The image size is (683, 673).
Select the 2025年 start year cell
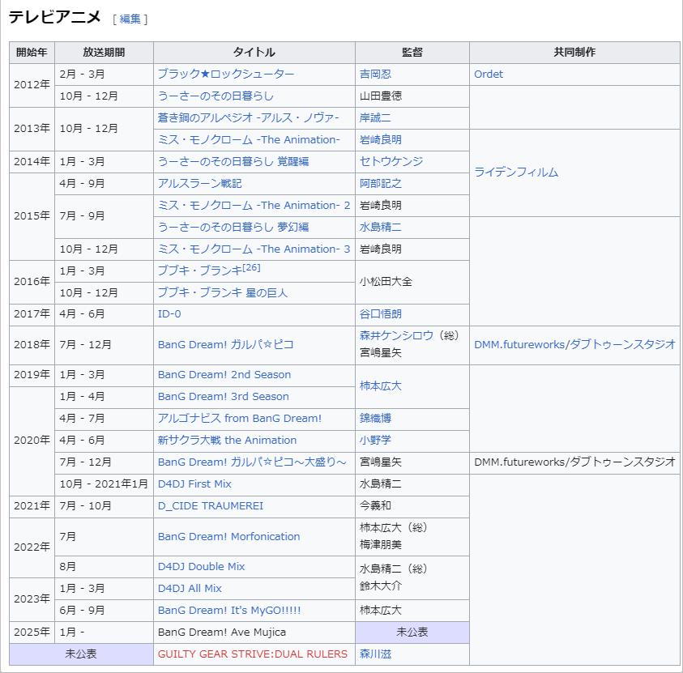pos(32,633)
